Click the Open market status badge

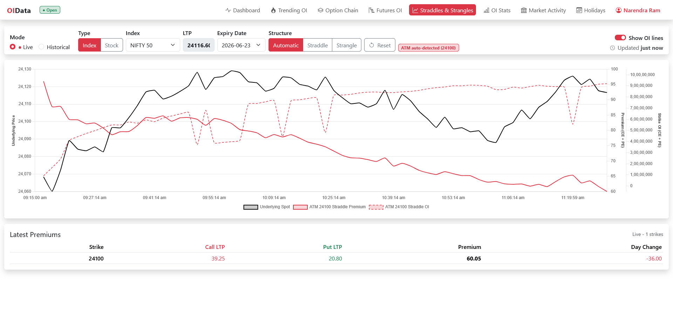pos(50,10)
